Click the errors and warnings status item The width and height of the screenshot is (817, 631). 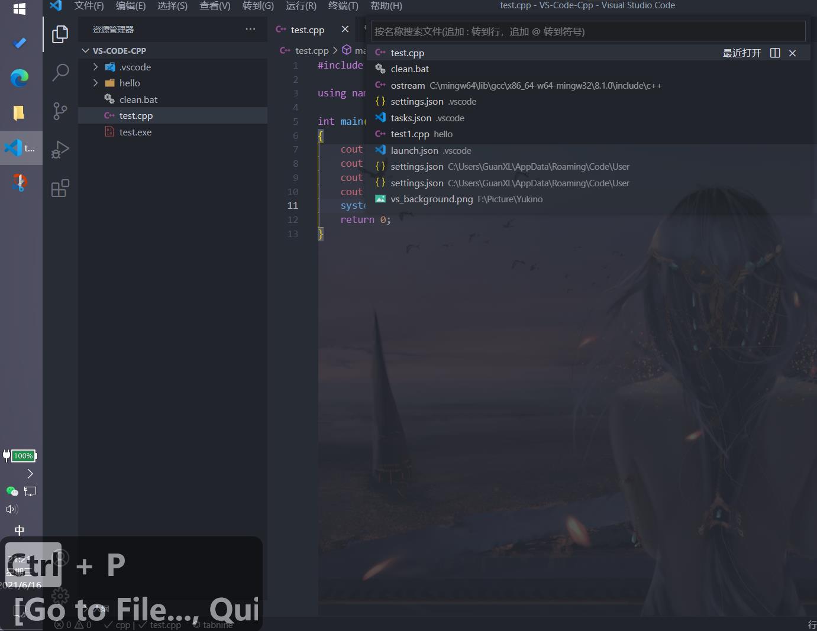click(73, 624)
